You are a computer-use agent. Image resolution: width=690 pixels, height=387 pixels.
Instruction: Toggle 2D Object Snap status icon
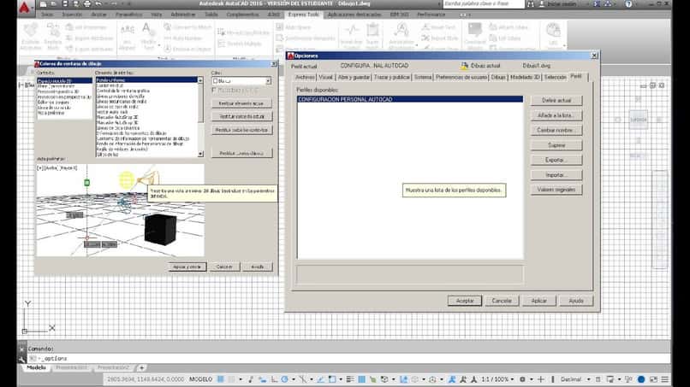(x=332, y=379)
